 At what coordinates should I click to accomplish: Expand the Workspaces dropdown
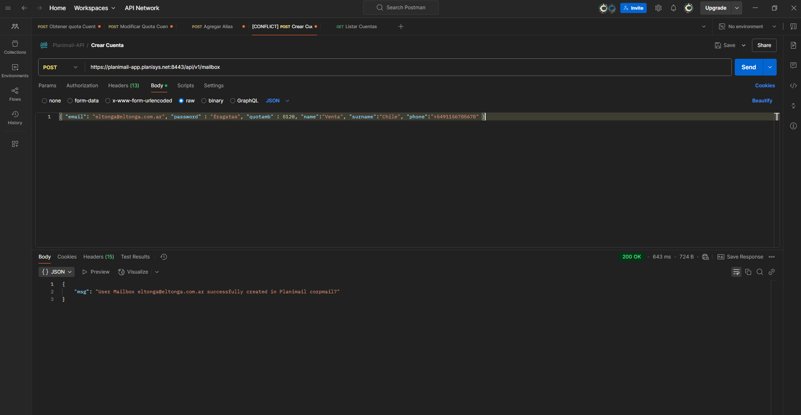point(95,8)
